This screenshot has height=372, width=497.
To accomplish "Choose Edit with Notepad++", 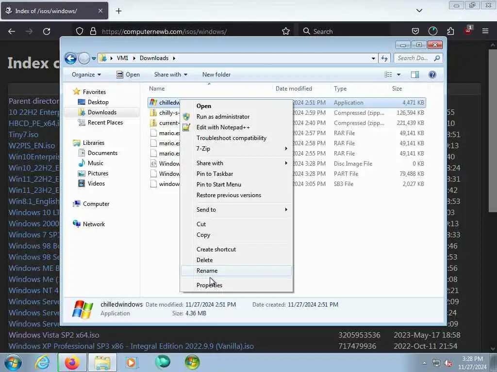I will pos(236,127).
